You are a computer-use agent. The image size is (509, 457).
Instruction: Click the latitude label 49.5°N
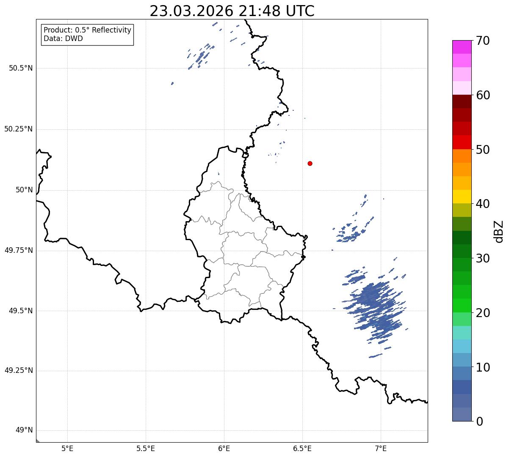pos(21,311)
